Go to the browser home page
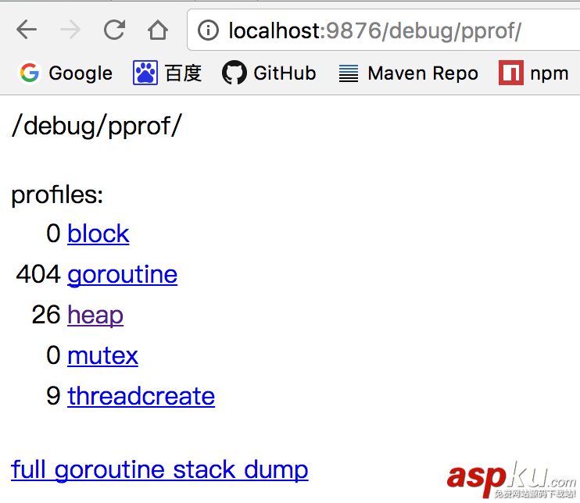Image resolution: width=580 pixels, height=503 pixels. pos(158,30)
